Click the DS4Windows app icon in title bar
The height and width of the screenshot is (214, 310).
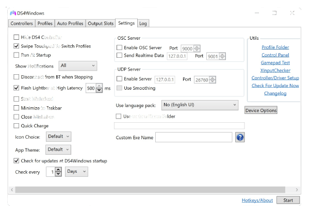point(13,13)
